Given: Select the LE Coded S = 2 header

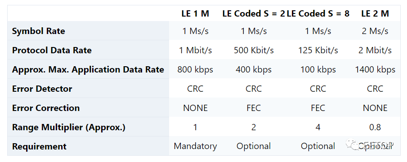Looking at the screenshot, I should [x=254, y=13].
